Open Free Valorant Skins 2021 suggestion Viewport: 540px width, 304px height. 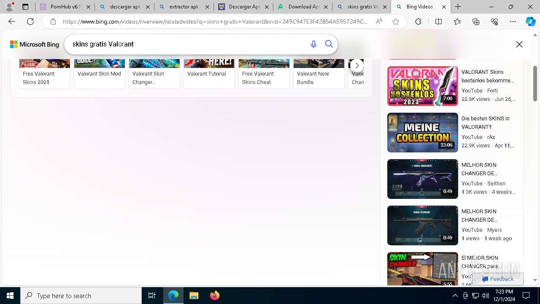click(x=45, y=73)
